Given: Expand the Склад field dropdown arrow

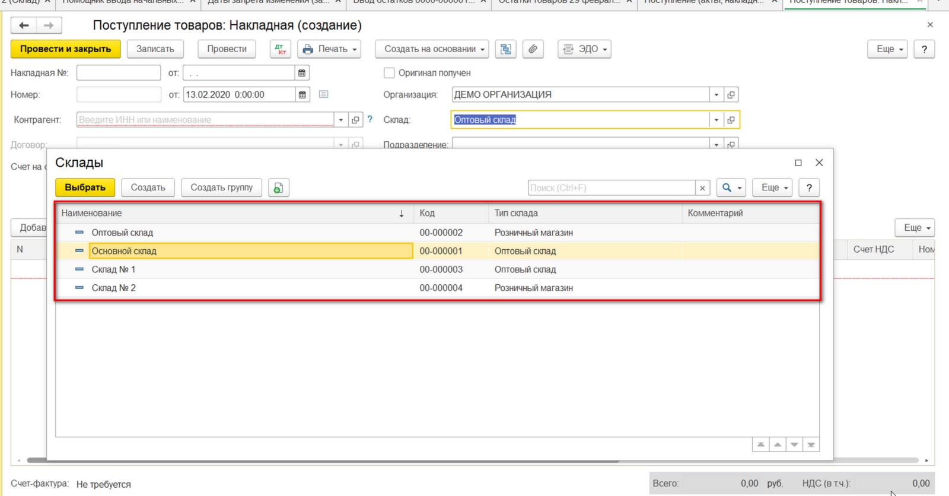Looking at the screenshot, I should click(716, 120).
